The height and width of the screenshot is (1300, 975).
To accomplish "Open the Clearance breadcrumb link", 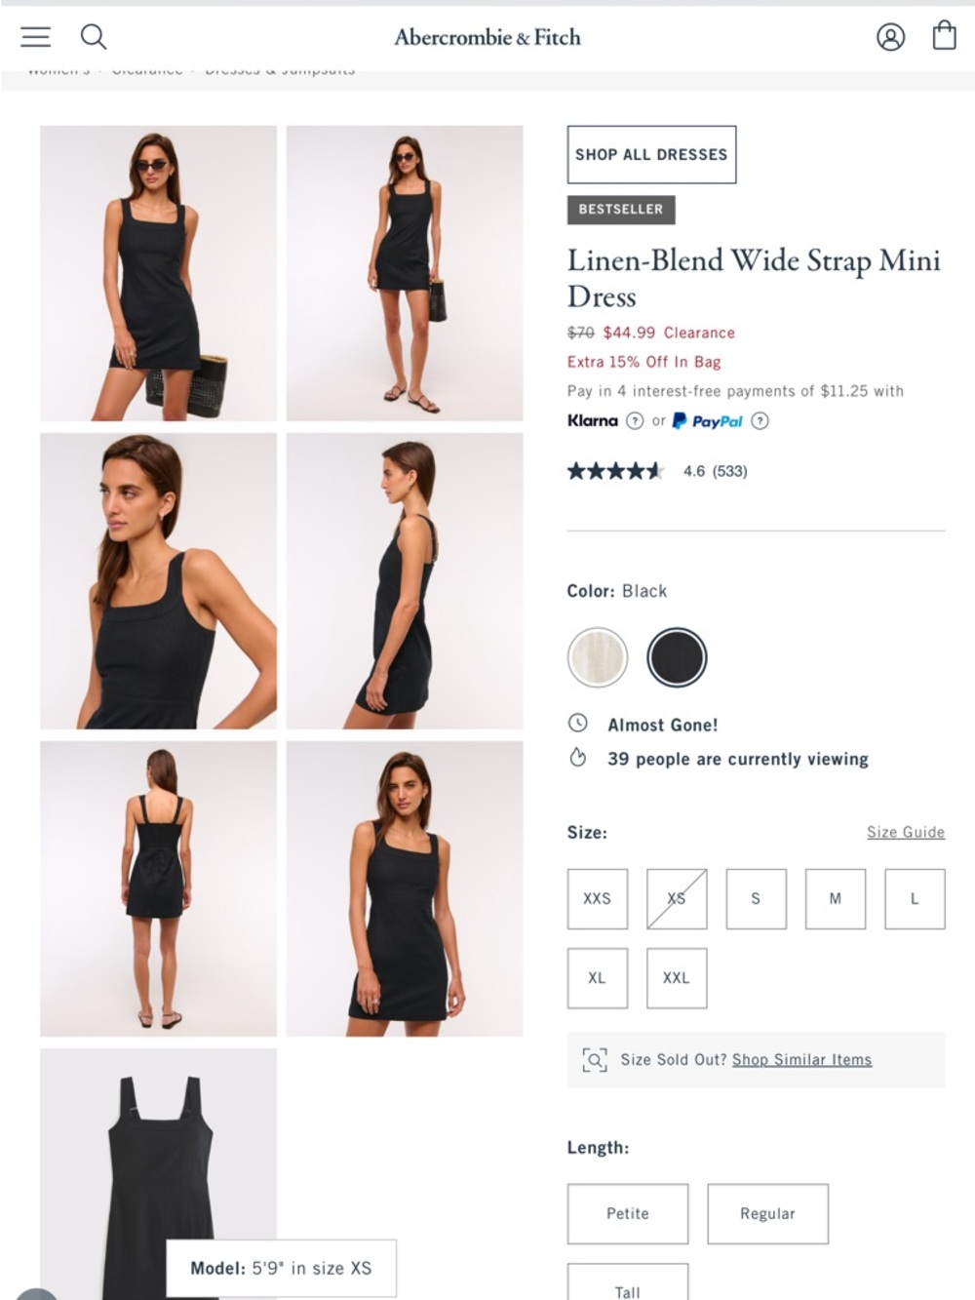I will pos(146,69).
